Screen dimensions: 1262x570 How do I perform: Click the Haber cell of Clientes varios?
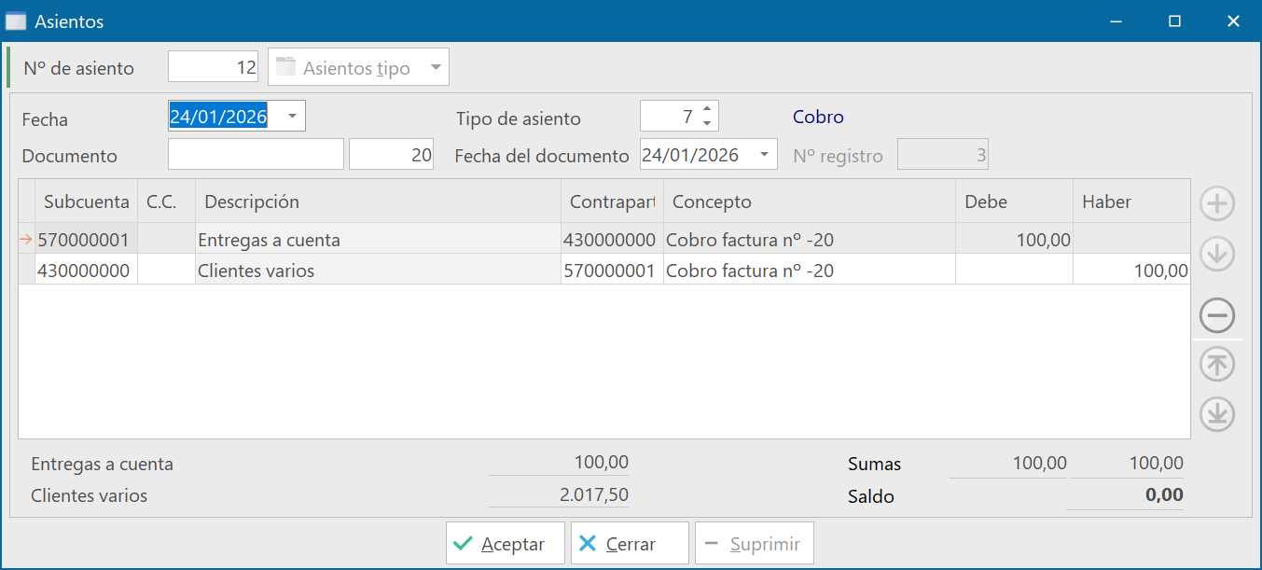[1130, 271]
